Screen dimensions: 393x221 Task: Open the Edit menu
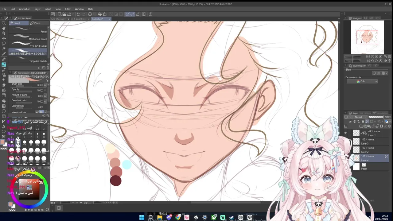13,9
